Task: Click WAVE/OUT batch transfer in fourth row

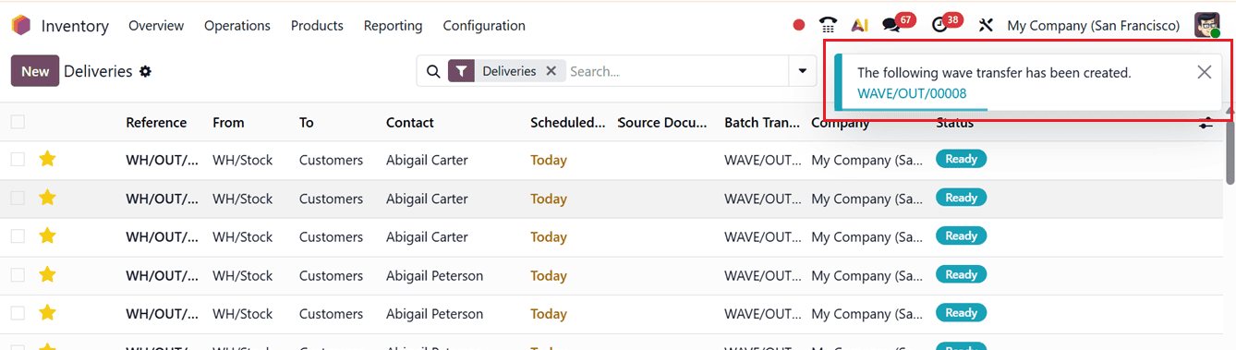Action: click(x=763, y=275)
